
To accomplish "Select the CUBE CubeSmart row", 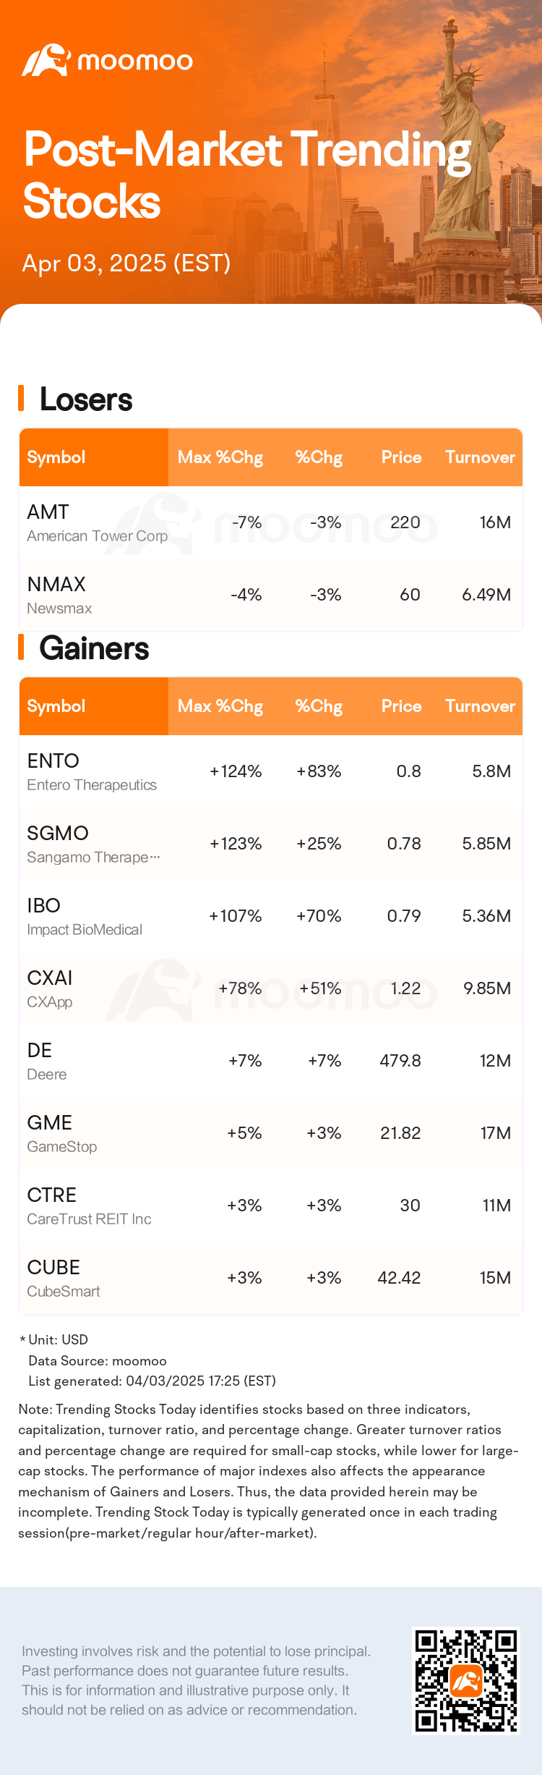I will click(271, 1278).
